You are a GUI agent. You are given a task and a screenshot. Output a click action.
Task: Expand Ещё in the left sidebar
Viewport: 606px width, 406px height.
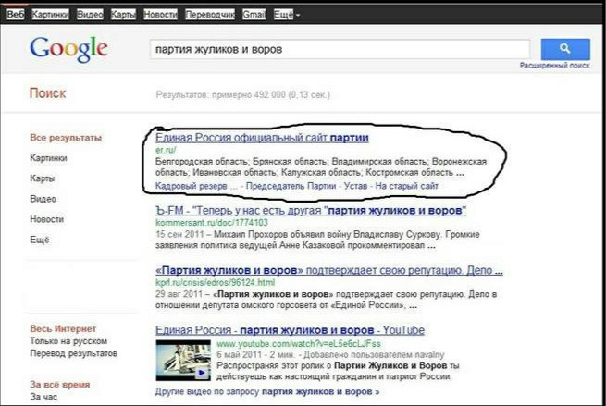[40, 240]
